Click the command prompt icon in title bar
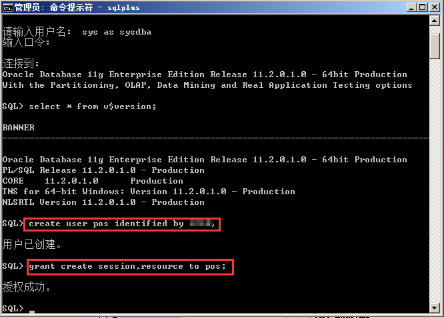The height and width of the screenshot is (318, 444). pyautogui.click(x=8, y=8)
